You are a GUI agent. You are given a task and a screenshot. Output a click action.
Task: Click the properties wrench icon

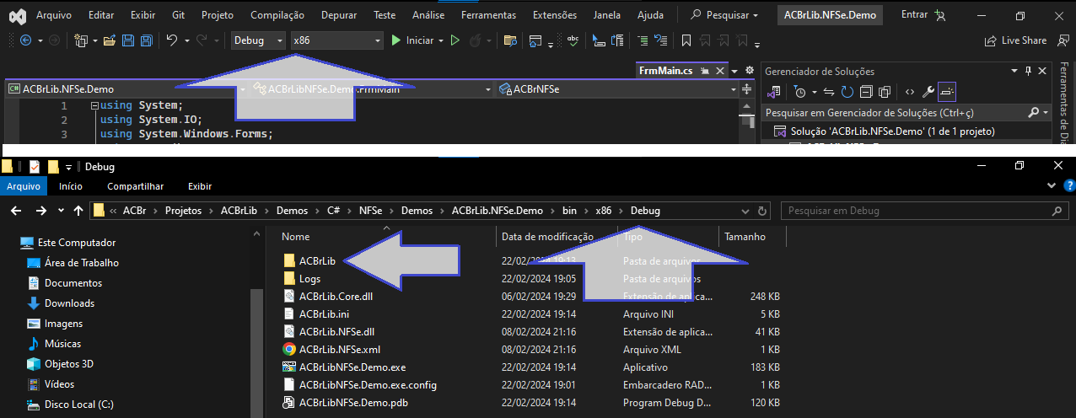pos(928,92)
